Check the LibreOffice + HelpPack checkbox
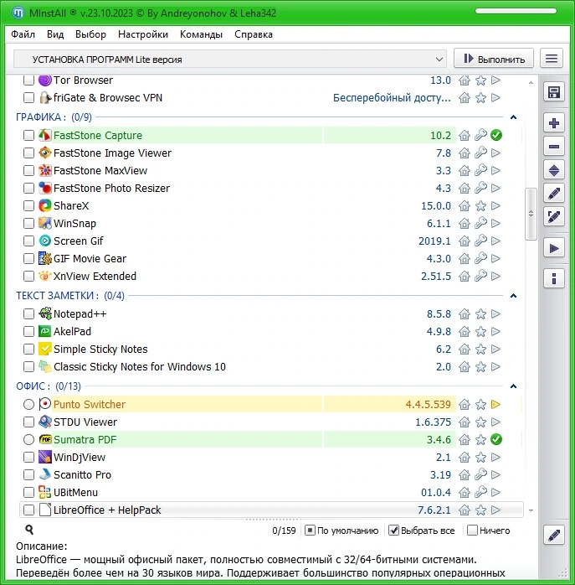This screenshot has height=585, width=575. (28, 510)
